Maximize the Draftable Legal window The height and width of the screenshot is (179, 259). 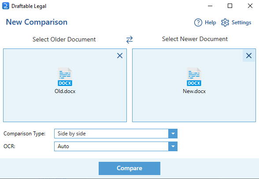tap(230, 6)
